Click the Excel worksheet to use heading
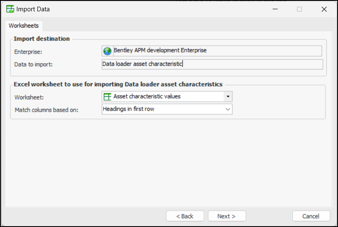The width and height of the screenshot is (338, 227). tap(118, 84)
